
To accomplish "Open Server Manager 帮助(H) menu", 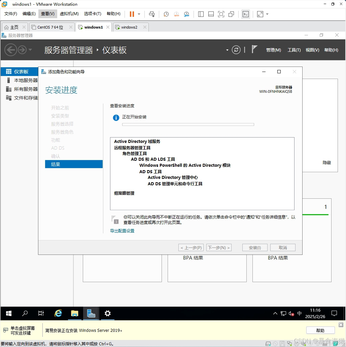I will point(331,50).
